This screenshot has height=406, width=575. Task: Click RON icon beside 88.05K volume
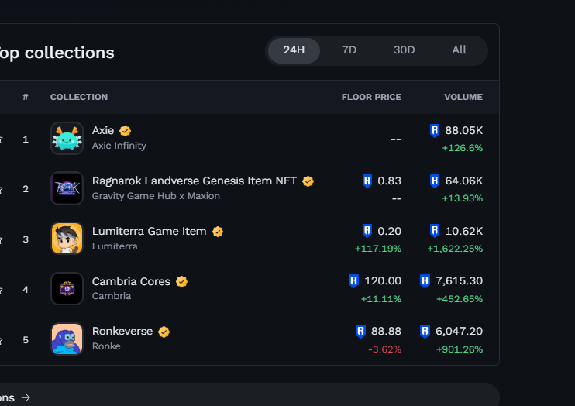point(435,131)
